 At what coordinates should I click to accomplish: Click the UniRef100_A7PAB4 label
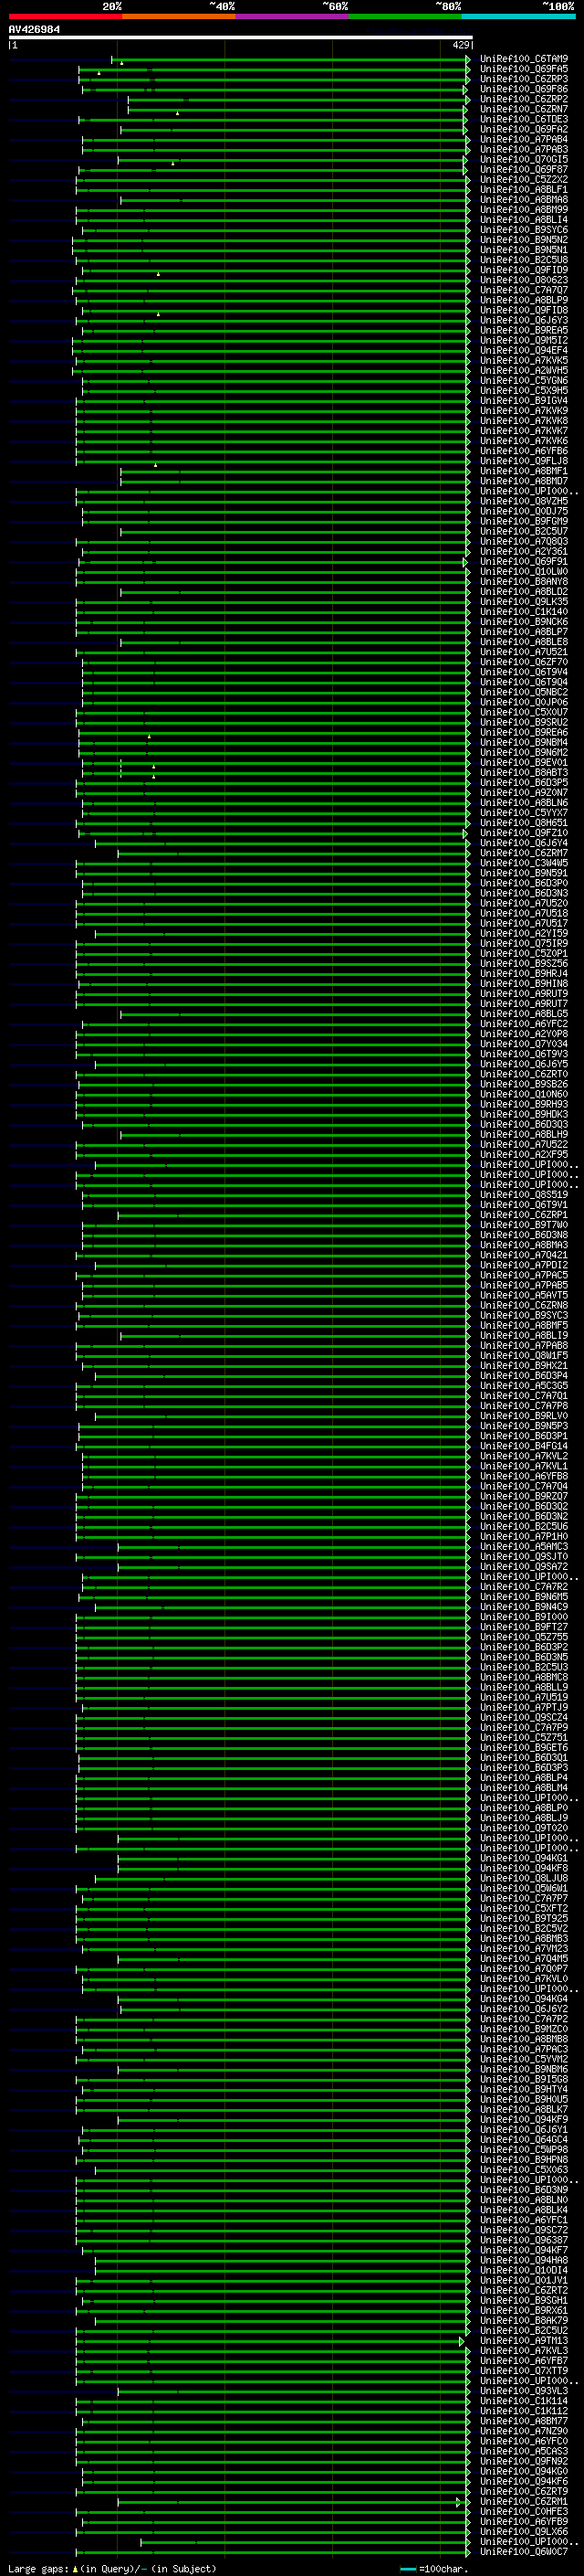[x=523, y=139]
